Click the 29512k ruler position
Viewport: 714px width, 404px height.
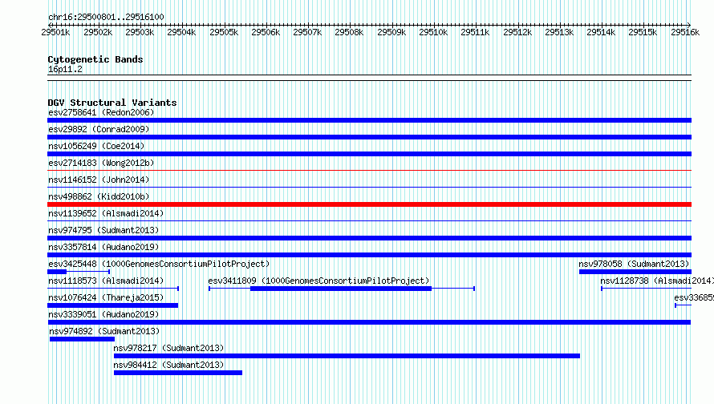point(517,32)
